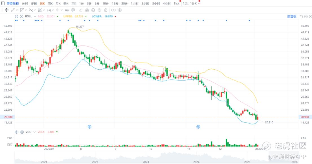Switch to 月K monthly tab
The width and height of the screenshot is (312, 164).
coord(58,4)
